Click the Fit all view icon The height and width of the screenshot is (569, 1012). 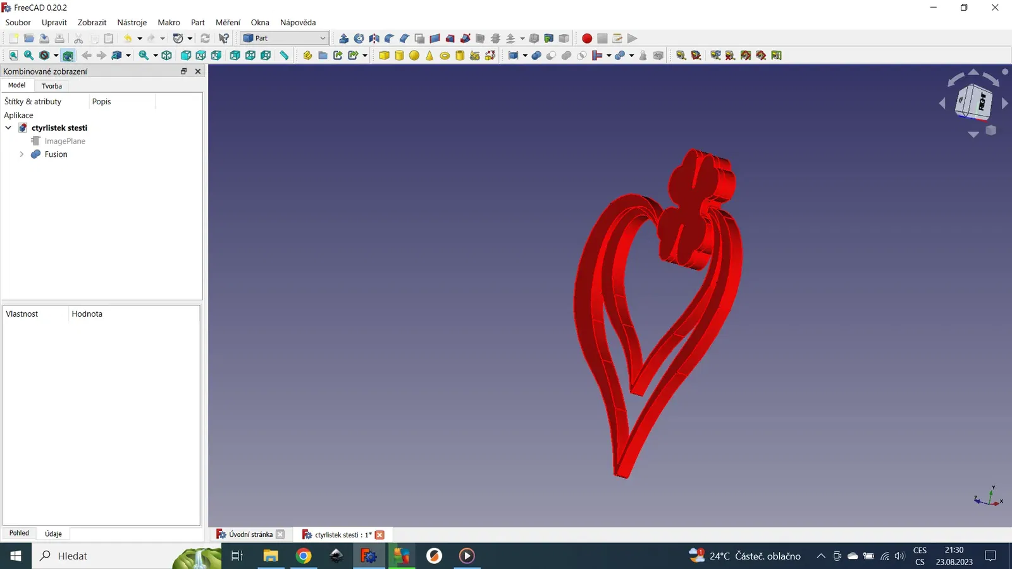13,56
